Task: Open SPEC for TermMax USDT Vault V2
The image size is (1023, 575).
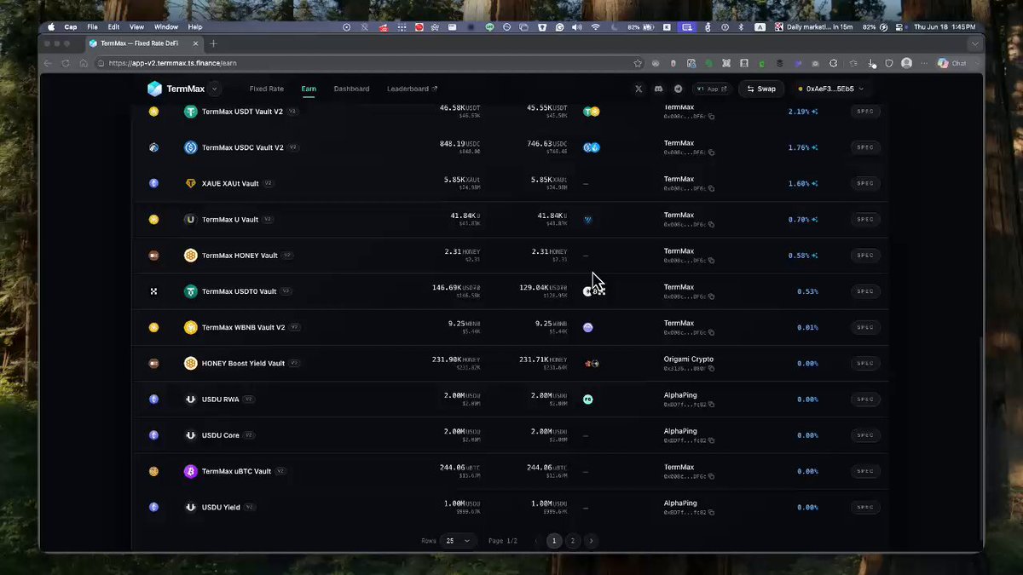Action: click(x=865, y=112)
